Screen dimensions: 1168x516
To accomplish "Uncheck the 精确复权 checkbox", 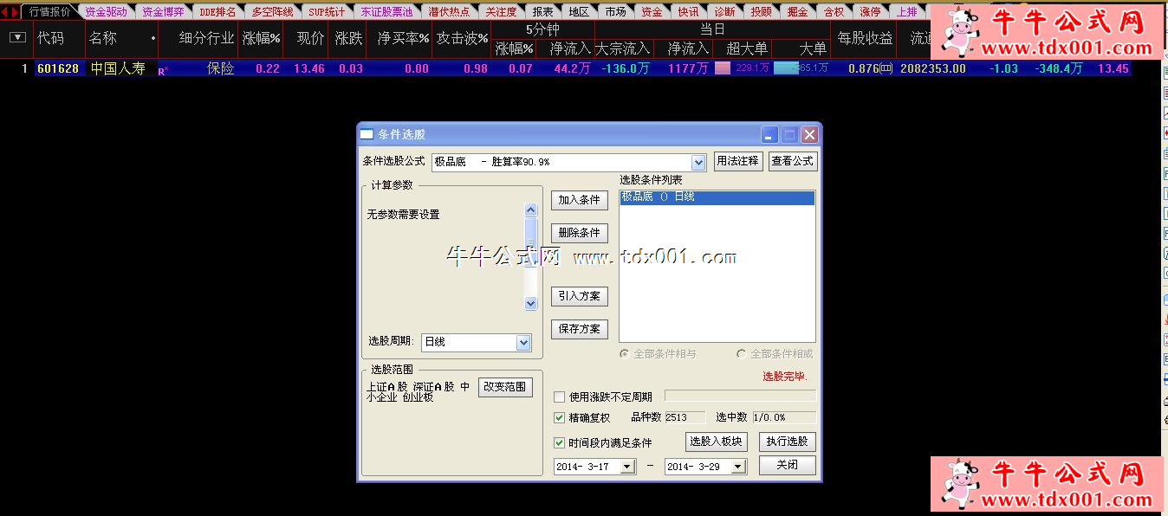I will (560, 417).
